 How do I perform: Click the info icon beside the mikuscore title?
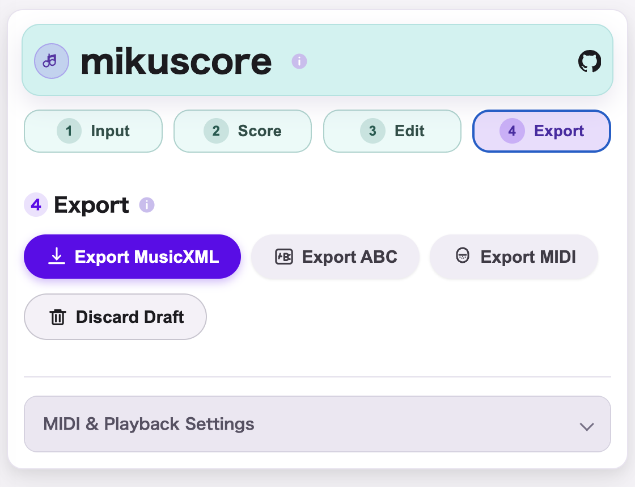click(299, 62)
